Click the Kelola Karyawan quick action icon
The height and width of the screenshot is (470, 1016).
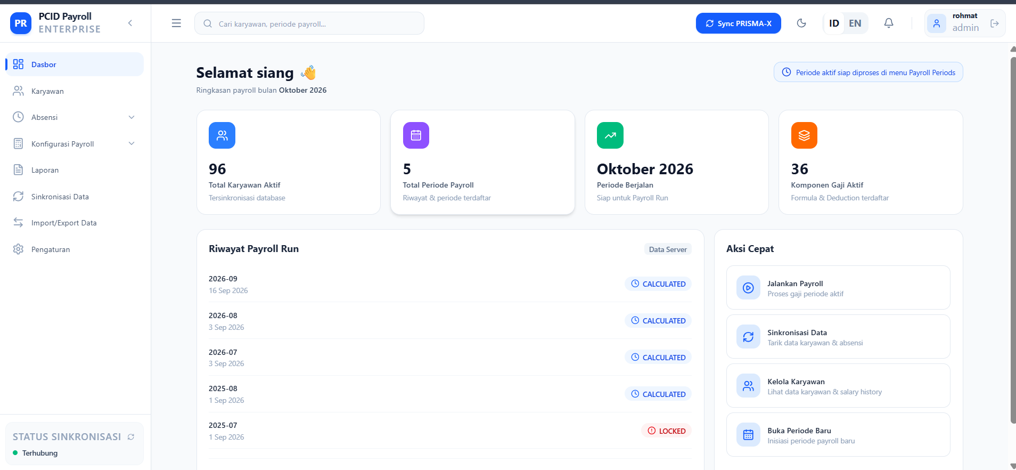(748, 386)
